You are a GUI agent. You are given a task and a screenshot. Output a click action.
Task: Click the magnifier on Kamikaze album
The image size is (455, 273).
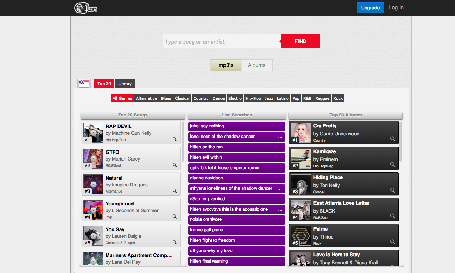coord(393,164)
